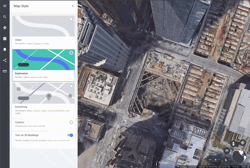Select the Exploration radio button
This screenshot has height=168, width=250.
coord(71,53)
